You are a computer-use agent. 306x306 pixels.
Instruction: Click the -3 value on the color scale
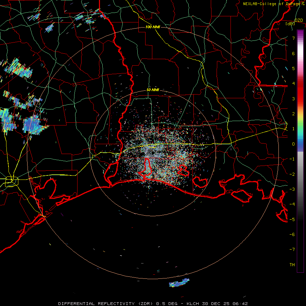292,189
